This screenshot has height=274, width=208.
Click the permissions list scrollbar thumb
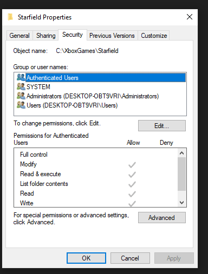point(181,174)
